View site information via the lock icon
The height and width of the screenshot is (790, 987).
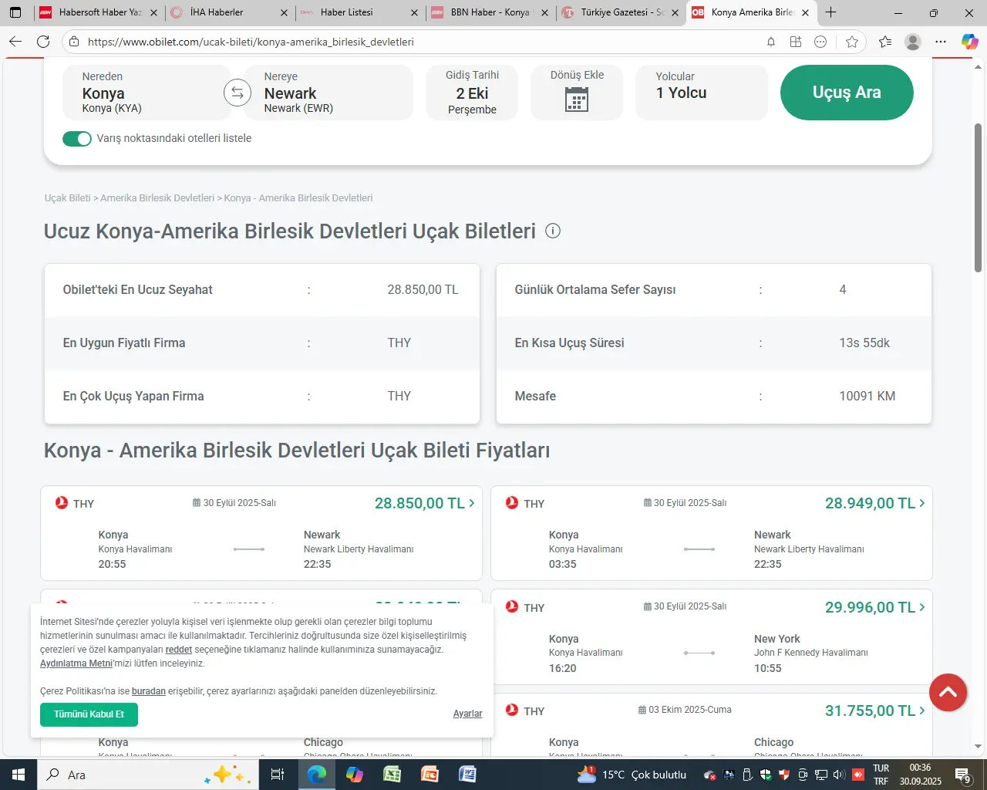(x=74, y=42)
